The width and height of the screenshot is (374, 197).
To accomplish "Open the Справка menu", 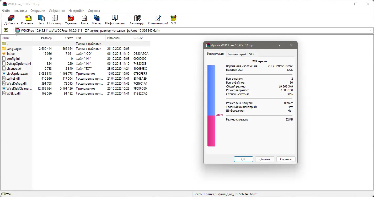I will click(94, 11).
